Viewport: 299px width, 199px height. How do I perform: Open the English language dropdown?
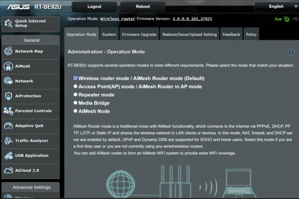276,7
